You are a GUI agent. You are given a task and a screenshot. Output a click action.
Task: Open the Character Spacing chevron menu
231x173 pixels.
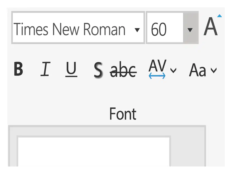173,71
